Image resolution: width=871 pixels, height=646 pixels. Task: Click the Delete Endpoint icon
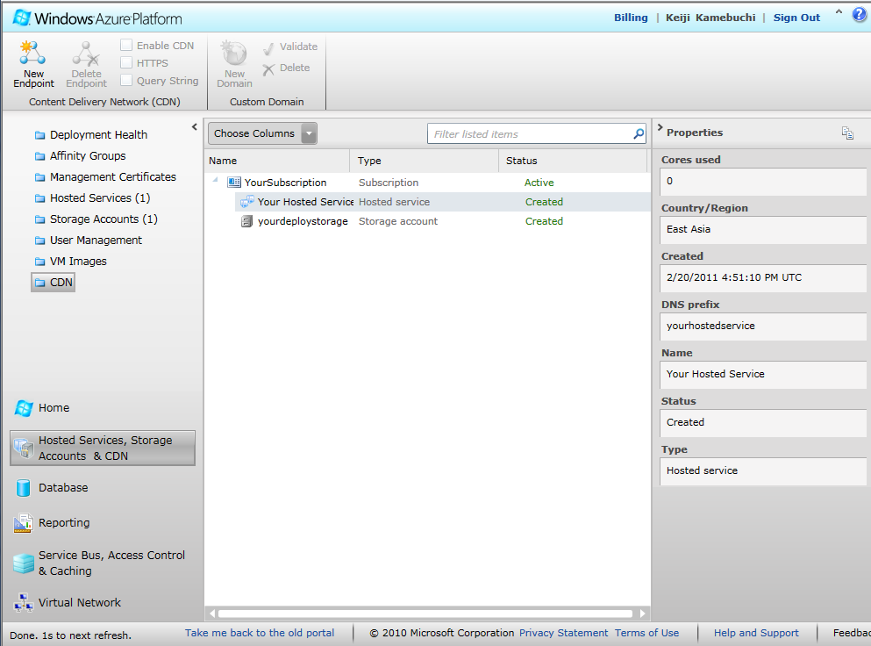click(x=86, y=53)
